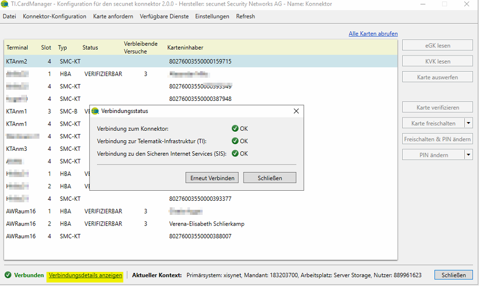Click the Verbindungsstatus dialog icon
The image size is (479, 286).
[x=95, y=111]
